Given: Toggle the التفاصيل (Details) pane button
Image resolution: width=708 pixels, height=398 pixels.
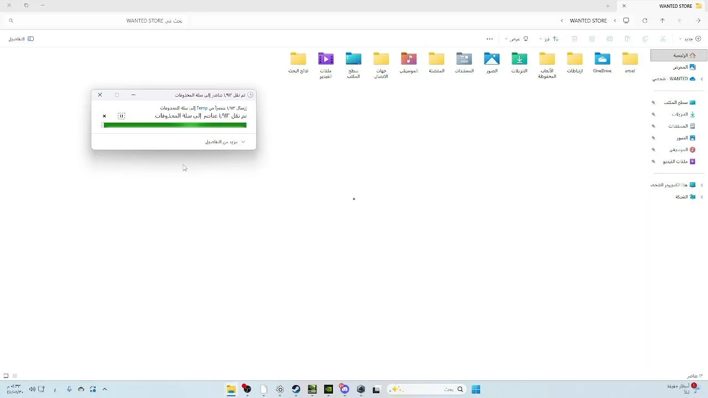Looking at the screenshot, I should point(21,39).
